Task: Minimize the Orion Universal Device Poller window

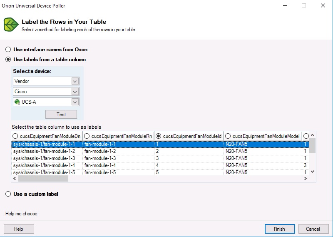Action: click(285, 5)
